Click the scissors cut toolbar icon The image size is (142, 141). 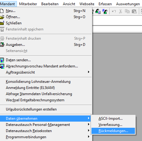point(120,11)
